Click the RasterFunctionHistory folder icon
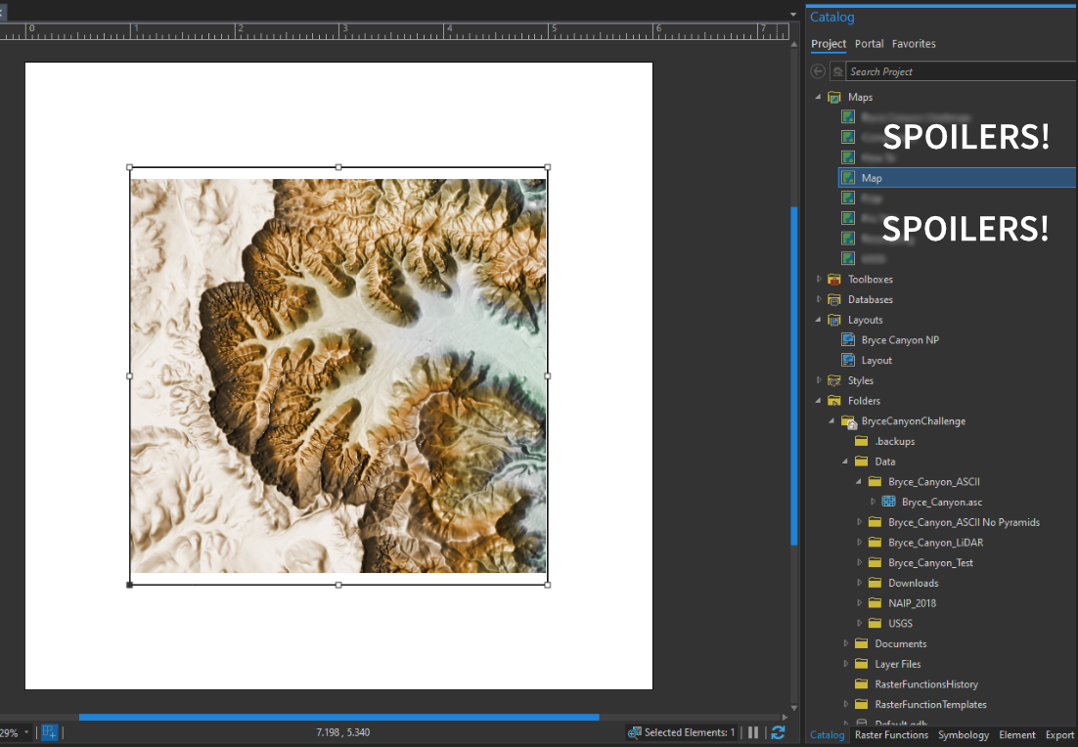 click(x=861, y=683)
